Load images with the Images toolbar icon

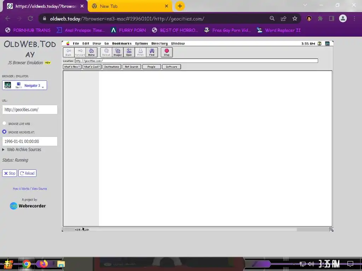117,52
